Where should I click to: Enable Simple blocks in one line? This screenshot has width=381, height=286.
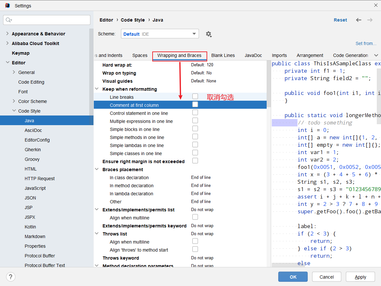[x=195, y=128]
